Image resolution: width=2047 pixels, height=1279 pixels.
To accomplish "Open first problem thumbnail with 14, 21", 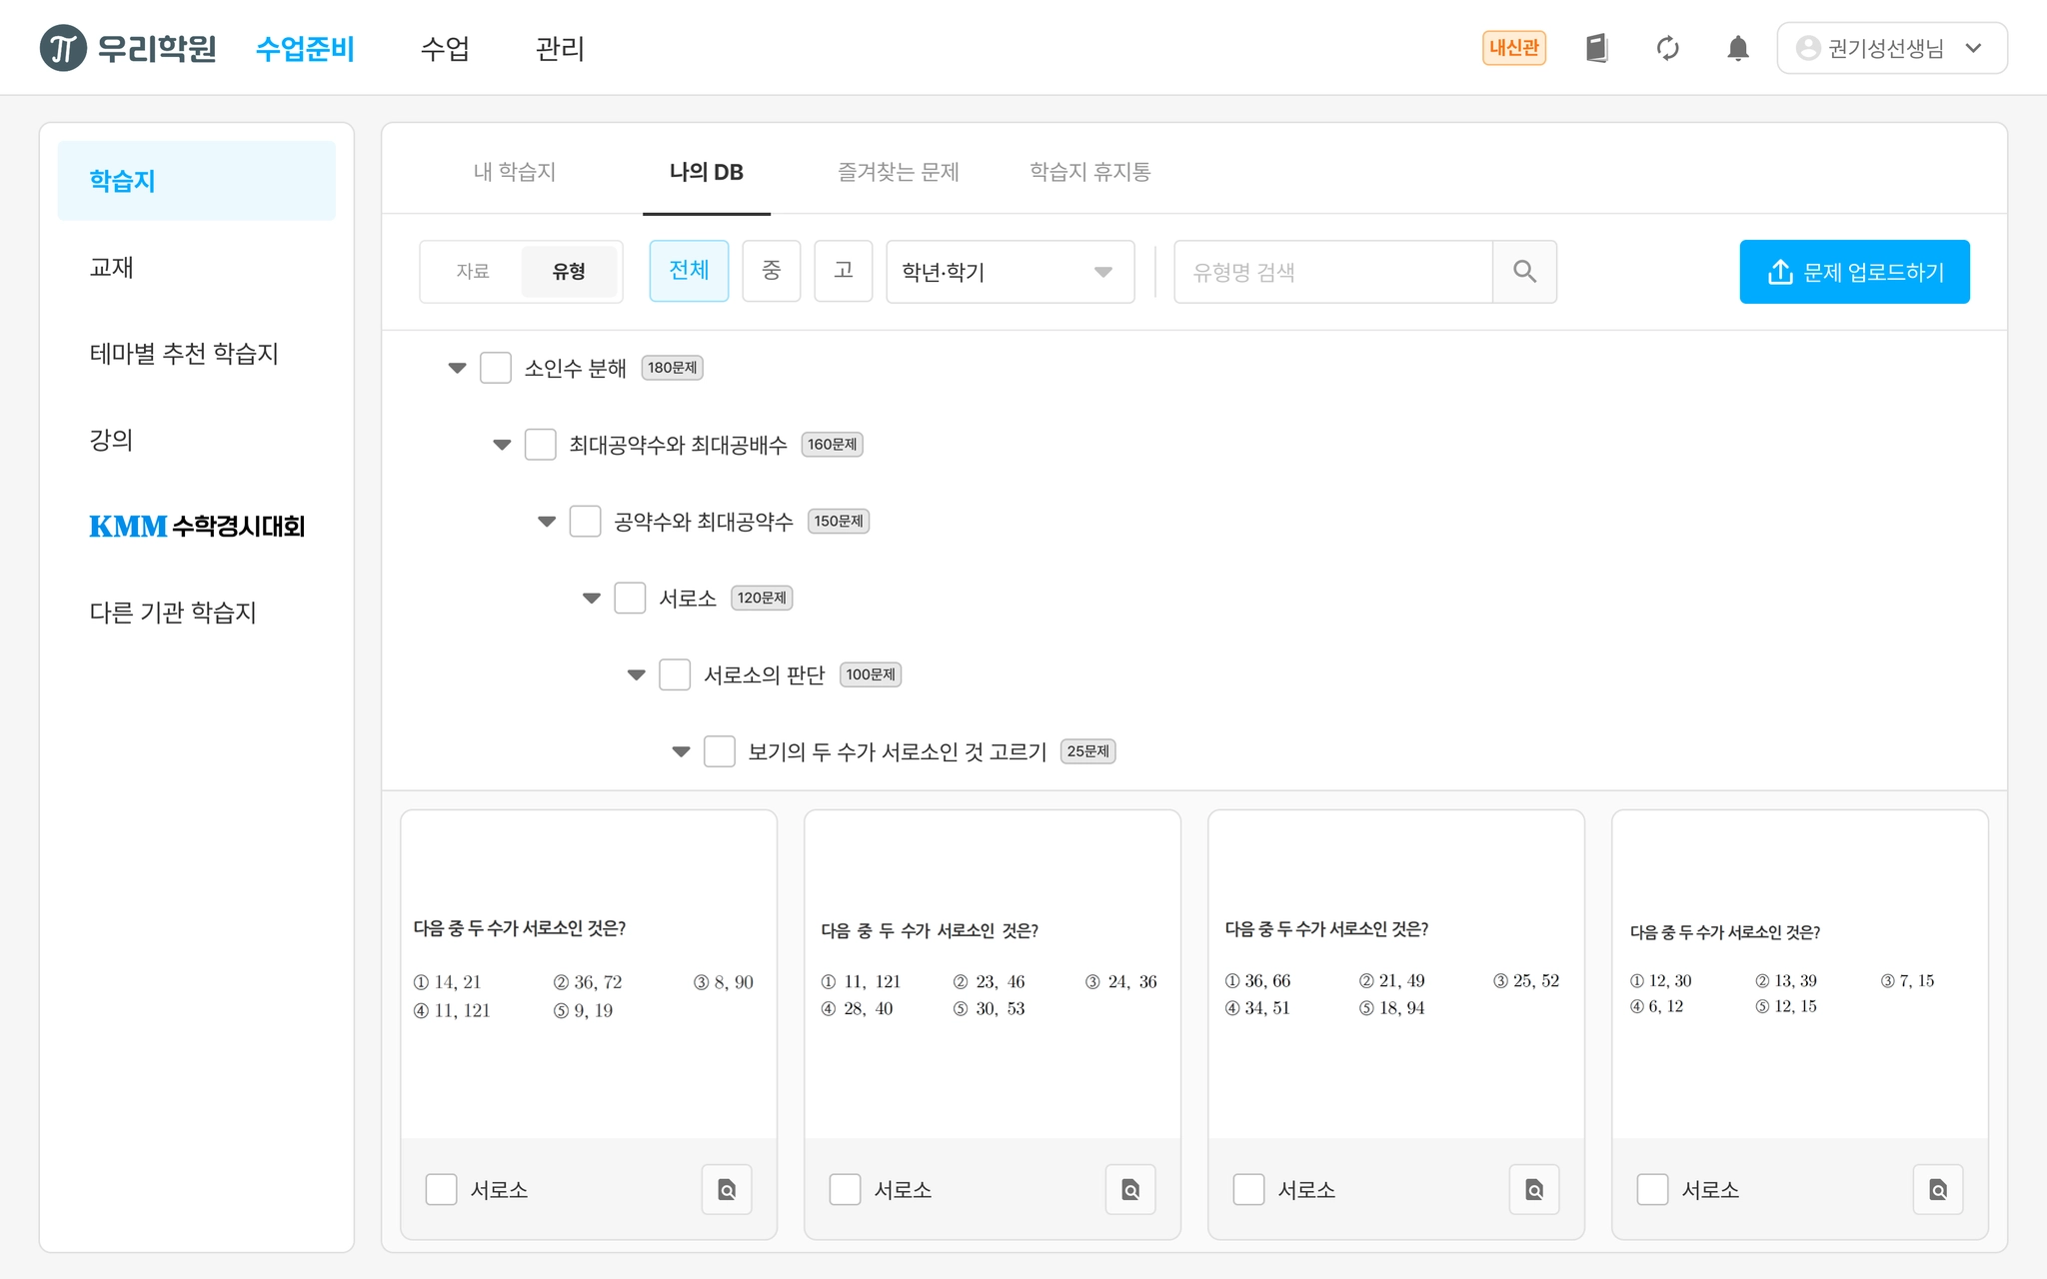I will point(589,974).
